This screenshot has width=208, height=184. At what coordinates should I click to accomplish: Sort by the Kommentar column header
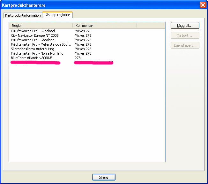point(105,26)
